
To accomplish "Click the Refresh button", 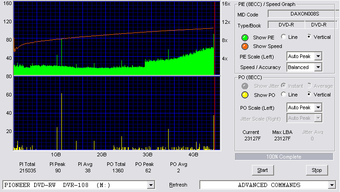I will tap(178, 185).
